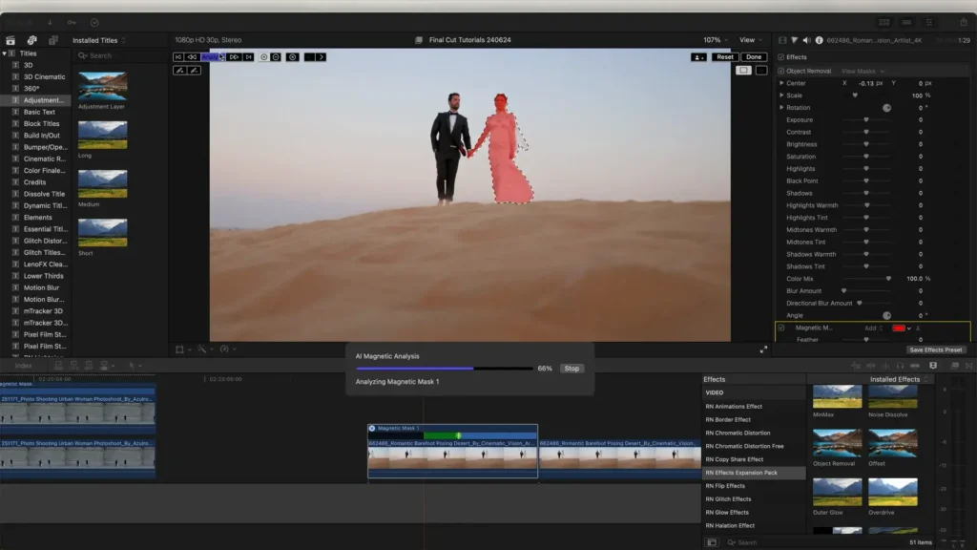Open the color inspector triangle icon
This screenshot has width=977, height=550.
795,40
